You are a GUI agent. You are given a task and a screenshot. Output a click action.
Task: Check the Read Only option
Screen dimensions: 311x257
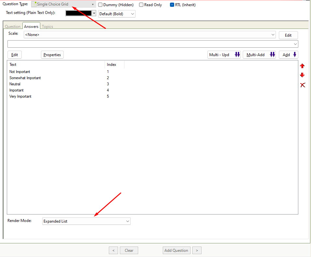click(x=141, y=5)
